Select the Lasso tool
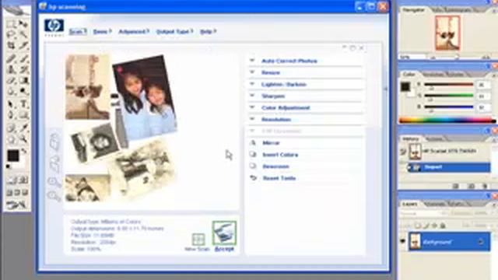This screenshot has height=280, width=498. (11, 34)
